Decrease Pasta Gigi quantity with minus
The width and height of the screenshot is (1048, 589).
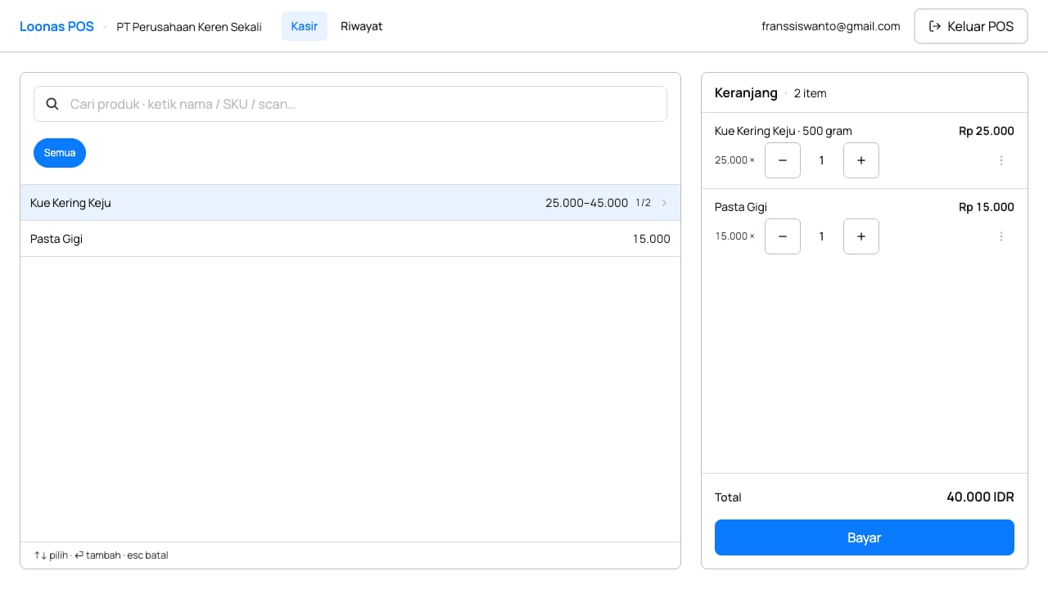(783, 236)
